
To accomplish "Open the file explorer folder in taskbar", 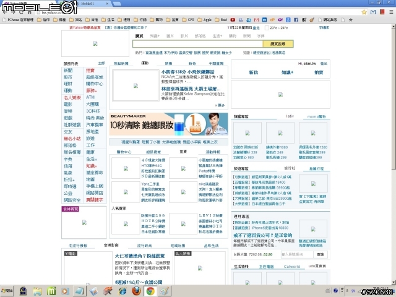I will click(x=37, y=291).
